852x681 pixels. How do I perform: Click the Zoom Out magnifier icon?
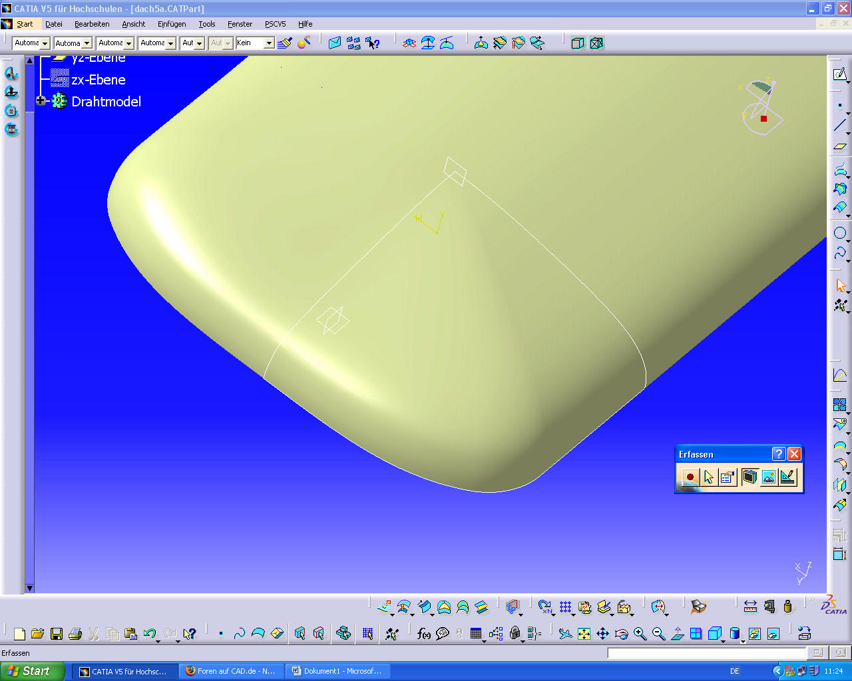pyautogui.click(x=658, y=634)
